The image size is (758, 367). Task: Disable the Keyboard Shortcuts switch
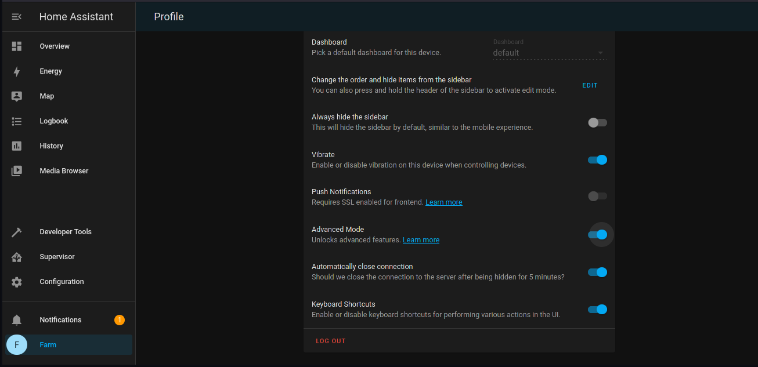tap(597, 310)
